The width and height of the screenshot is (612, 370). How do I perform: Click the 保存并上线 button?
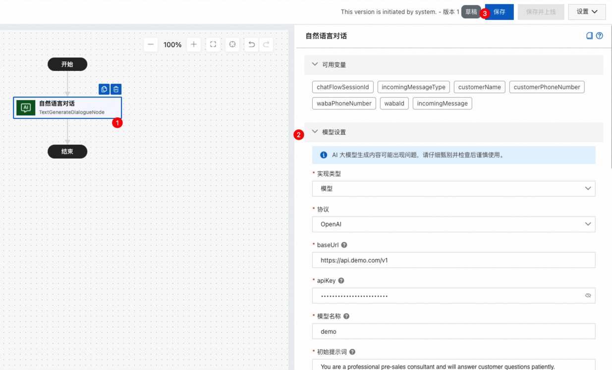coord(541,12)
